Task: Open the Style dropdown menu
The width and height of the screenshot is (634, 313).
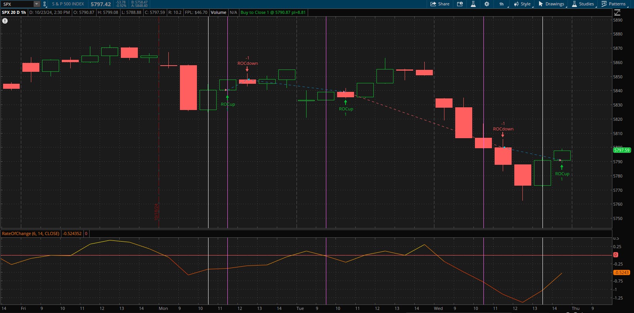Action: coord(522,4)
